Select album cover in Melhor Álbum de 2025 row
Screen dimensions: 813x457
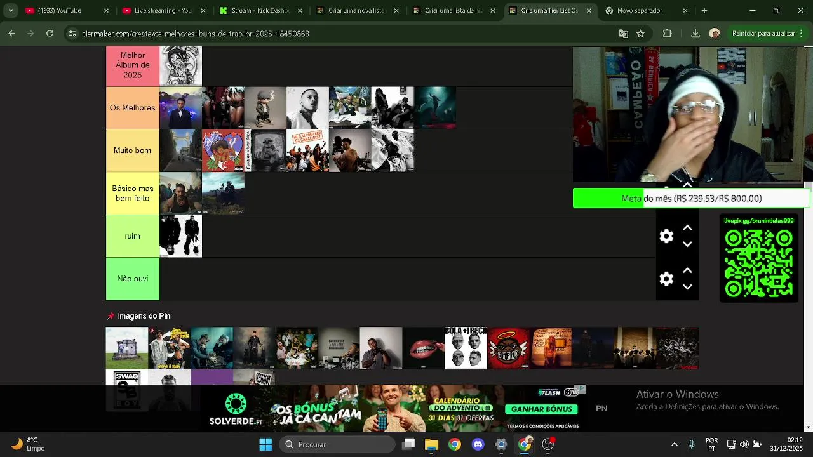pos(180,65)
